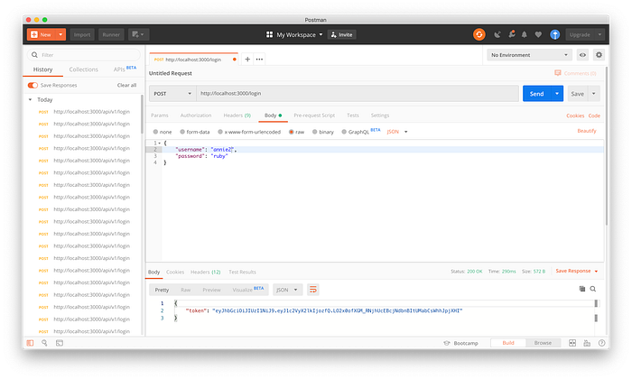Select the binary body type
The width and height of the screenshot is (632, 379).
(x=315, y=132)
